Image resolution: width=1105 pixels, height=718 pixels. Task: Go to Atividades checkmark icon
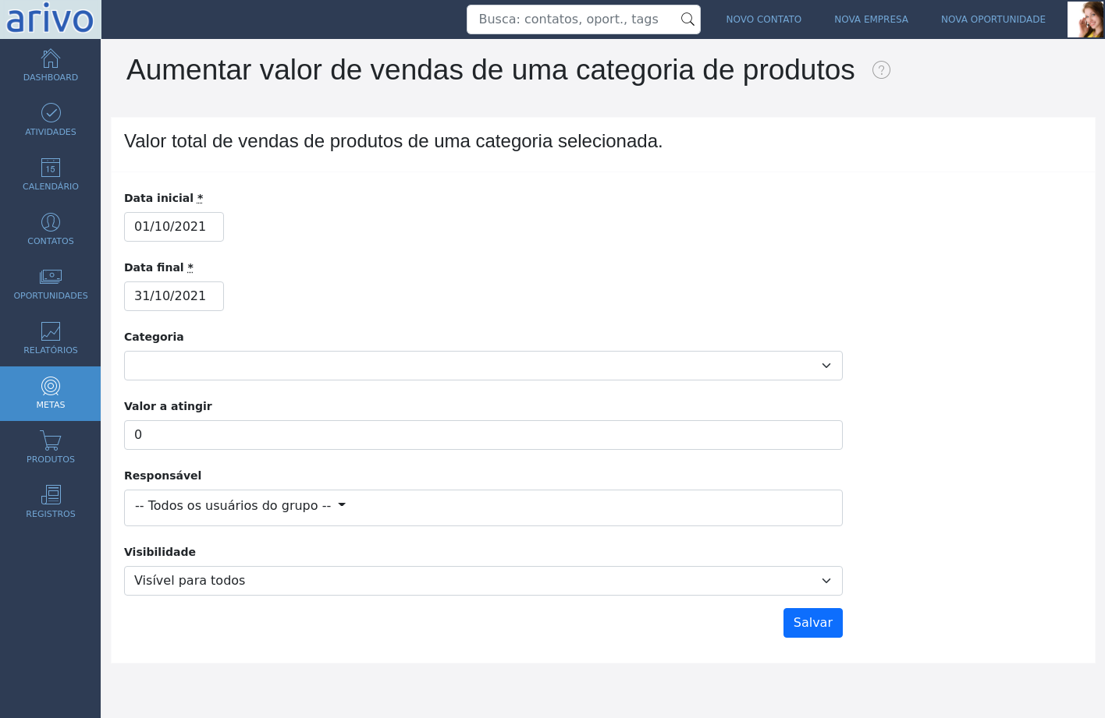(51, 113)
